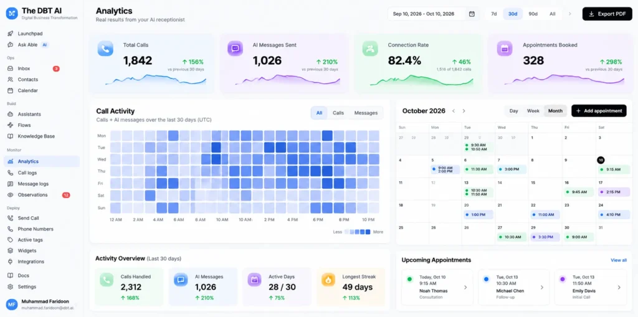Open Active tags icon
This screenshot has height=317, width=638.
11,240
